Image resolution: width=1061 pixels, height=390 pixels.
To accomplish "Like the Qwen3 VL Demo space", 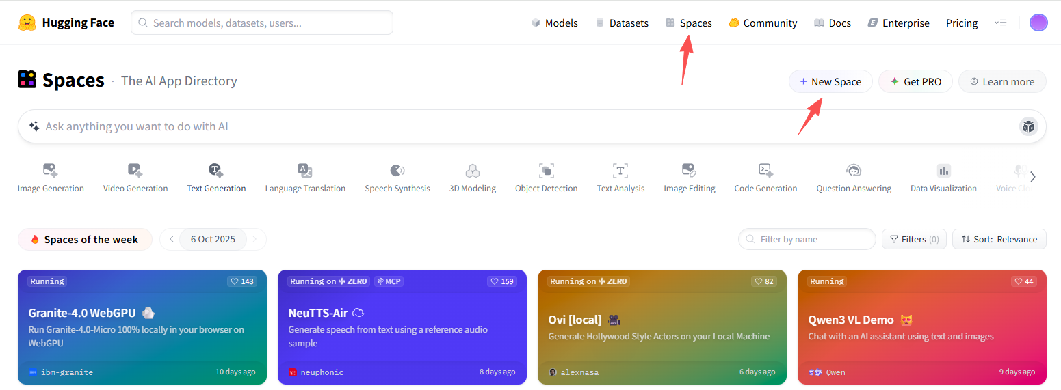I will point(1024,281).
